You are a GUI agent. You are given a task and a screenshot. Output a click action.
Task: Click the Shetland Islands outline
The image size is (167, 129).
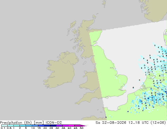coord(104,4)
